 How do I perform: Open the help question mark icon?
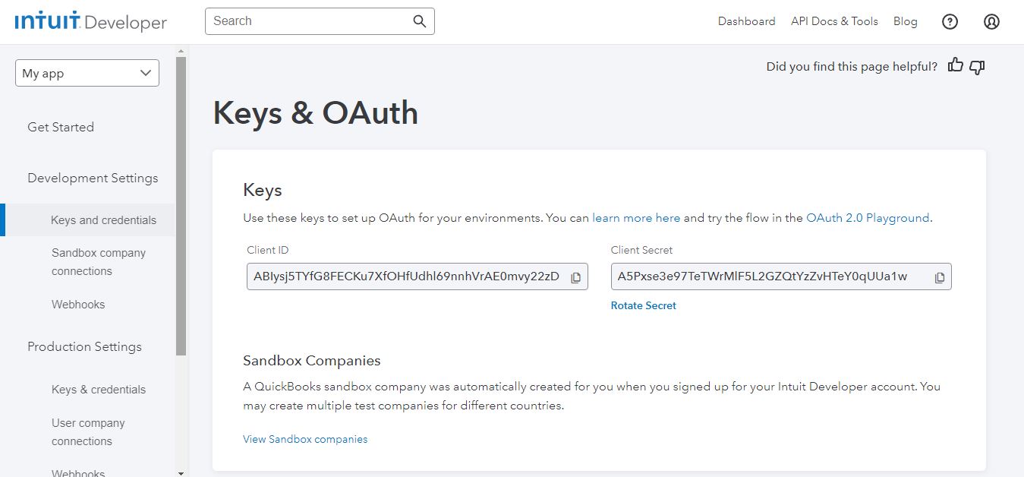pyautogui.click(x=950, y=22)
